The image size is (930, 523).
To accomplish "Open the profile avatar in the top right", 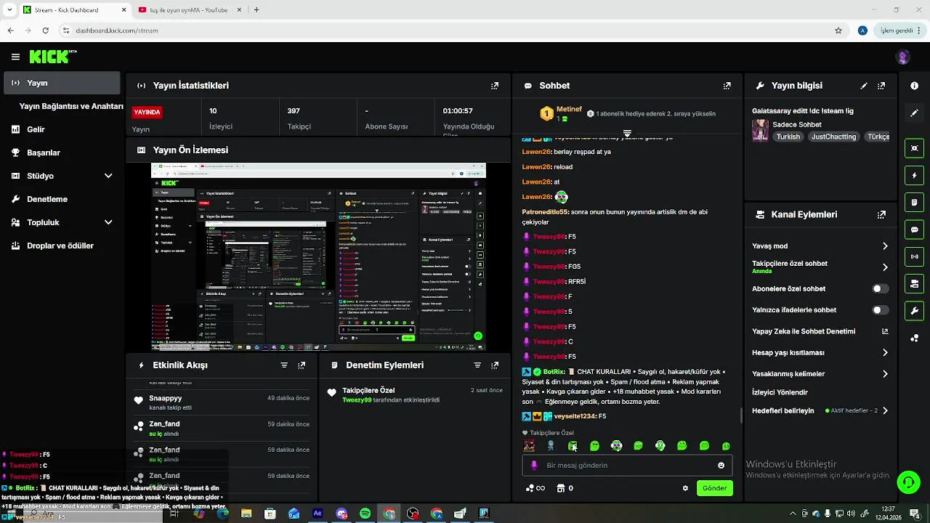I will pyautogui.click(x=903, y=57).
